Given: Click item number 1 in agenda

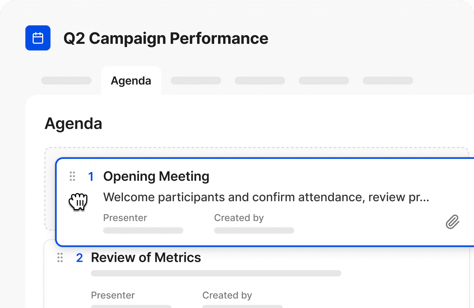Looking at the screenshot, I should (91, 177).
